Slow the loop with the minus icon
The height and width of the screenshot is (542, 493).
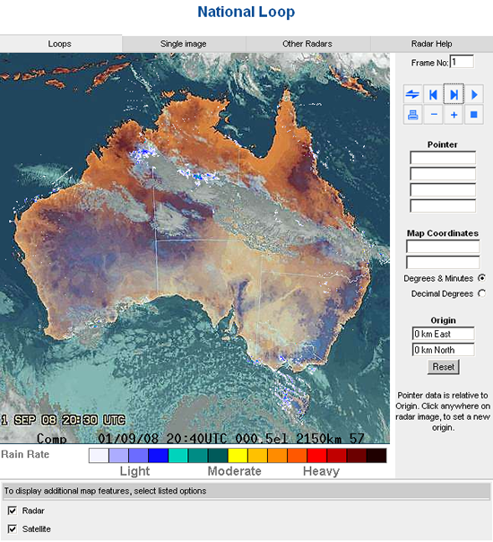[x=433, y=115]
